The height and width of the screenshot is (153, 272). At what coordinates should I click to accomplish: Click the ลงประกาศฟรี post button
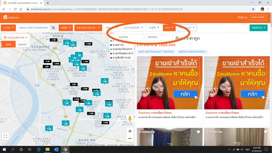(x=258, y=17)
